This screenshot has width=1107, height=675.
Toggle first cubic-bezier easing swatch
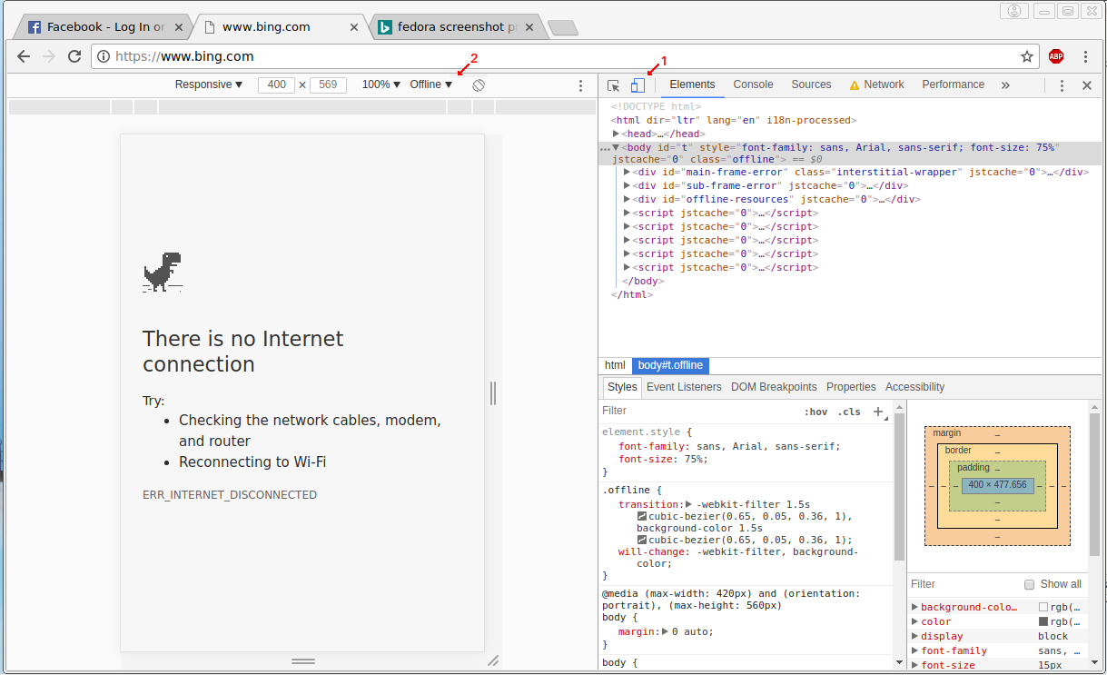pos(642,516)
